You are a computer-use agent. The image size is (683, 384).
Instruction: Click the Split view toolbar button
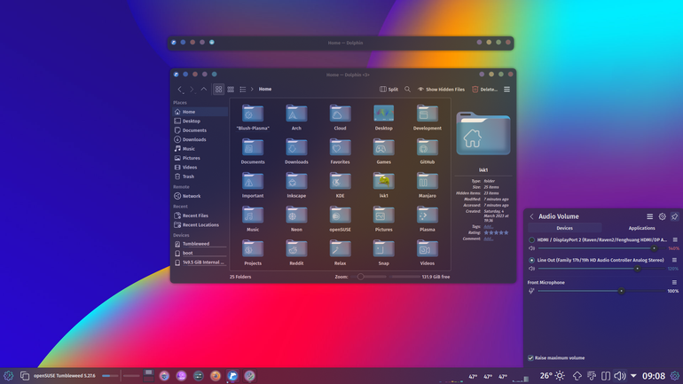tap(389, 90)
